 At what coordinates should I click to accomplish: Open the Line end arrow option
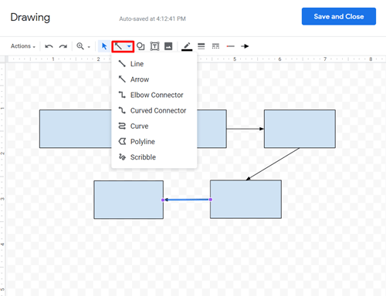pos(245,46)
